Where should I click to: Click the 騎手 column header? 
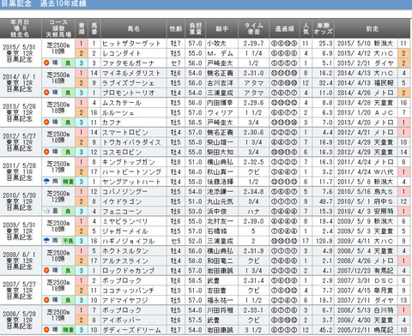[221, 28]
